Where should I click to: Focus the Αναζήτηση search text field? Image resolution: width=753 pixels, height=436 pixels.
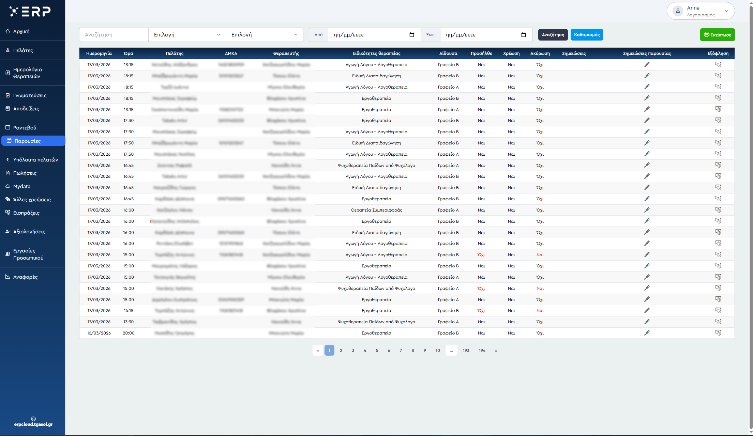(x=114, y=35)
